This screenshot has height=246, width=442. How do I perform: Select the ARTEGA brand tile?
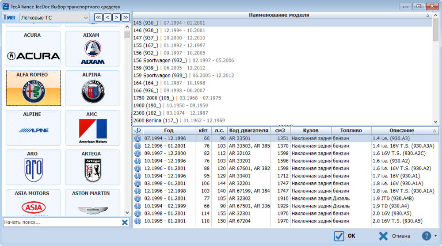tap(92, 167)
